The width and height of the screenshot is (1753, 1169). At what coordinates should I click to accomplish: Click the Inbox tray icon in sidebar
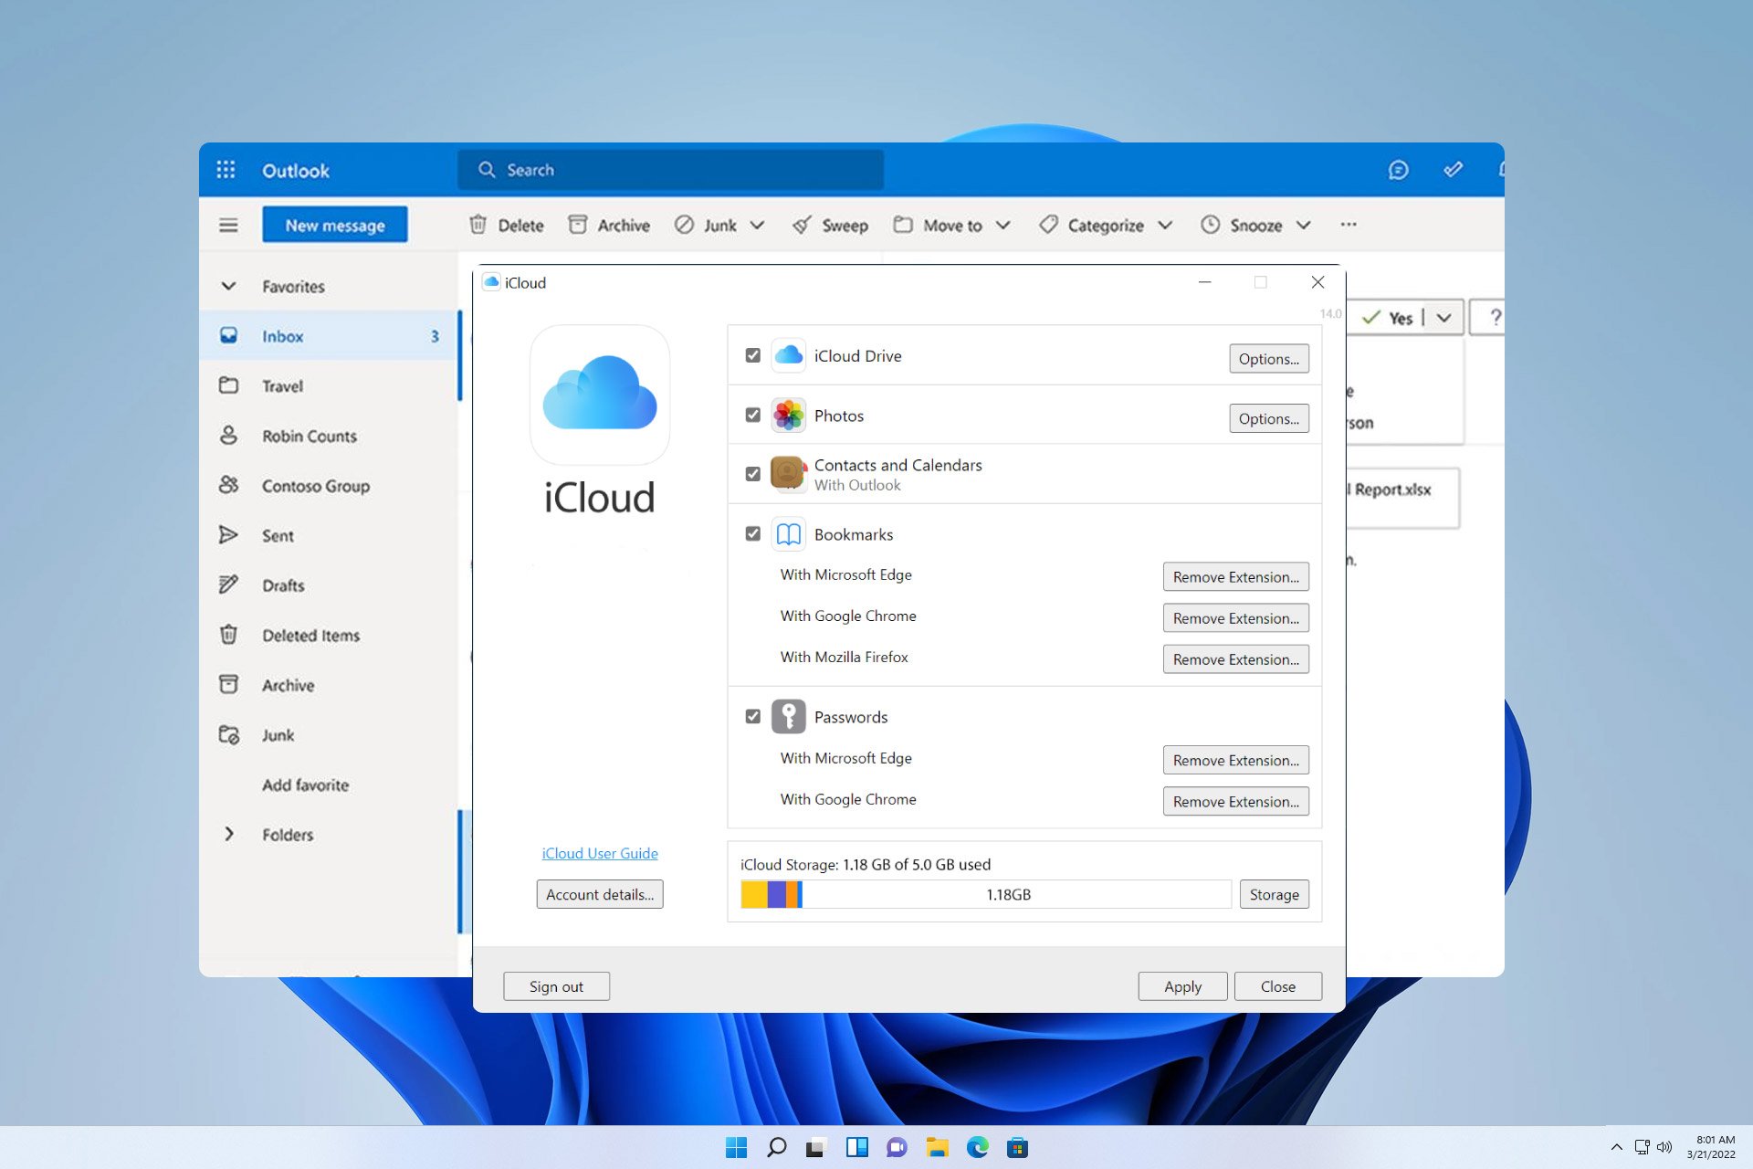click(x=228, y=336)
